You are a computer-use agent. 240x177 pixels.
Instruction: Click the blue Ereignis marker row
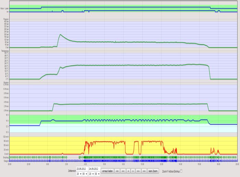pyautogui.click(x=103, y=160)
